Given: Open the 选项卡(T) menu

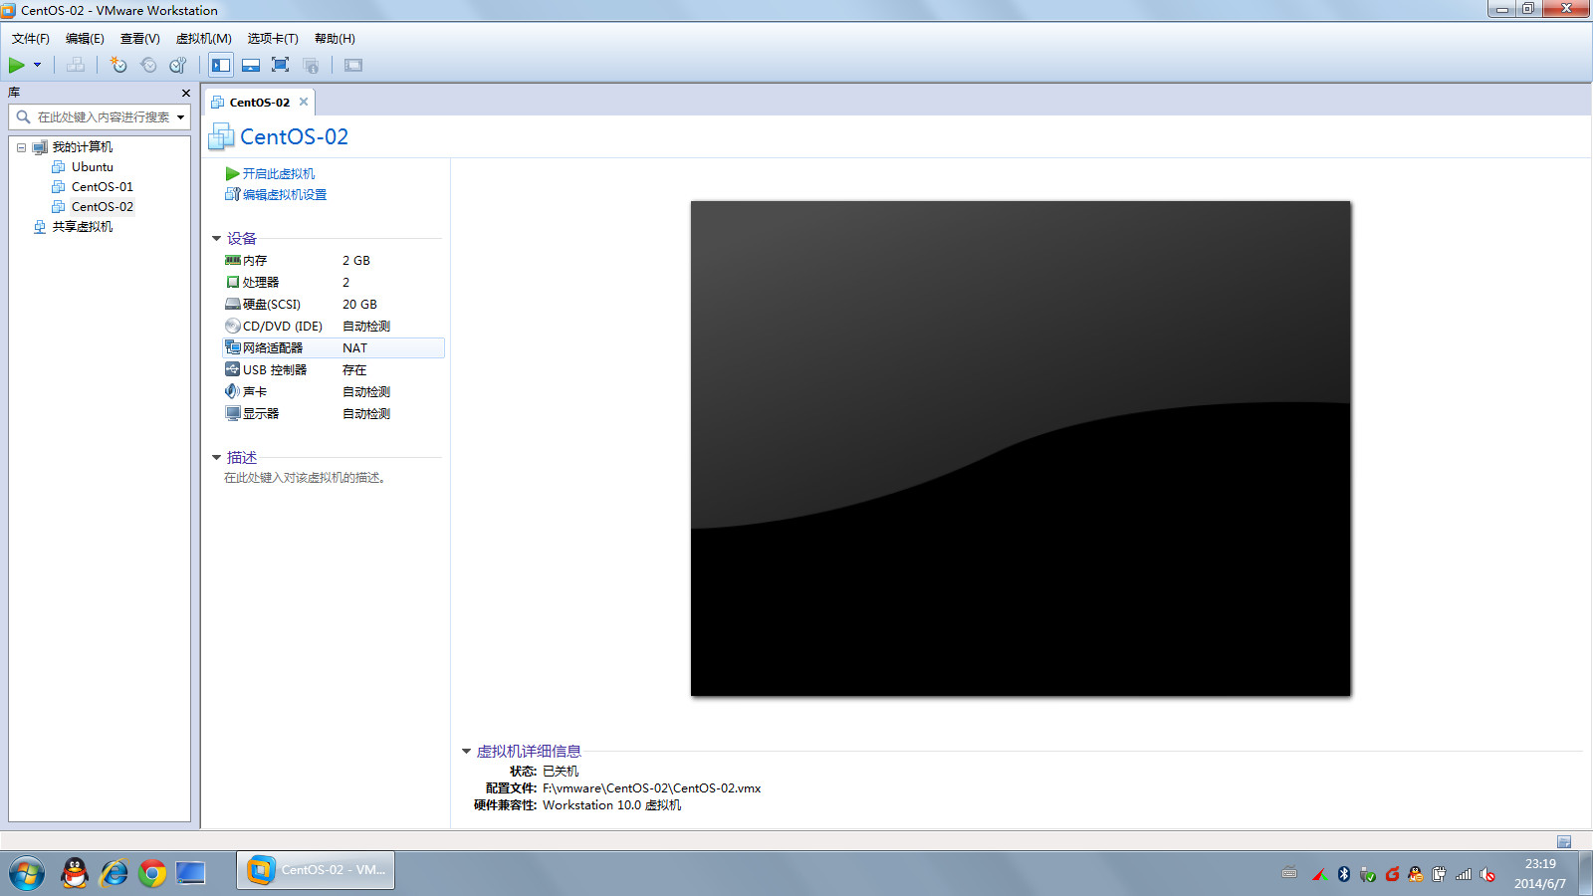Looking at the screenshot, I should (x=273, y=39).
